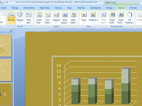Screen dimensions: 142x106
Task: Expand the Chart Floor dropdown
Action: pos(121,18)
